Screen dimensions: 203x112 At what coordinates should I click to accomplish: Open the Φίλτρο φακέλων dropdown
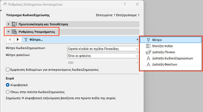[x=103, y=56]
